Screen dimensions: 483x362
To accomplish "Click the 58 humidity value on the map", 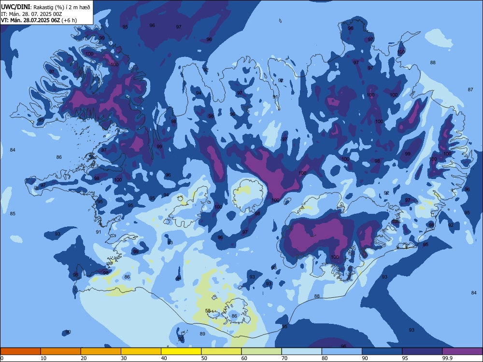I will [x=208, y=310].
